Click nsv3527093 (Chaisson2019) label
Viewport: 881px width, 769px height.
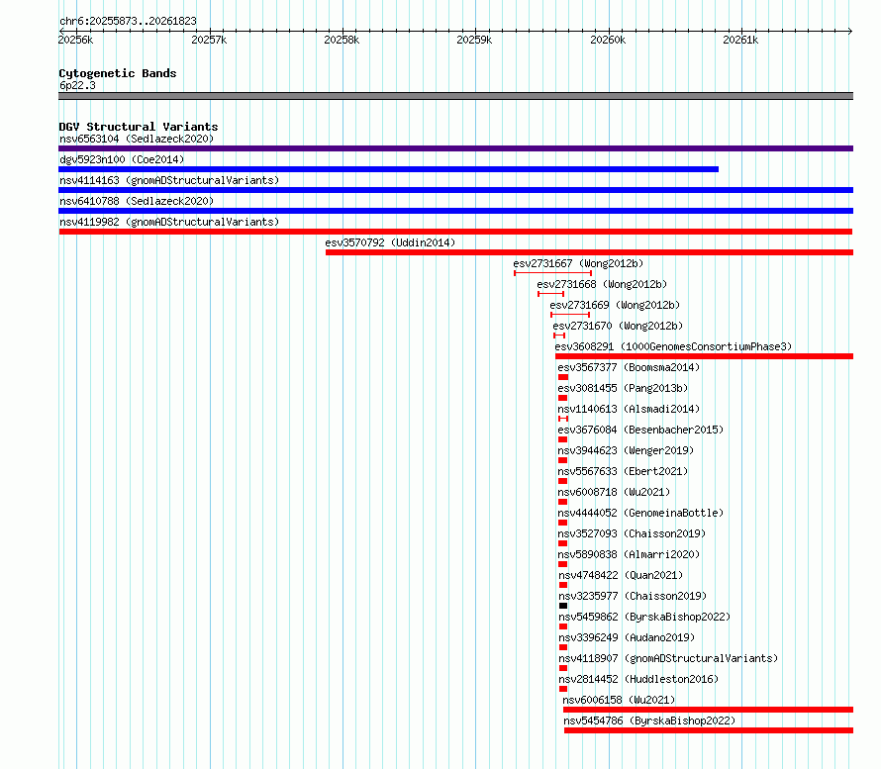pos(632,533)
